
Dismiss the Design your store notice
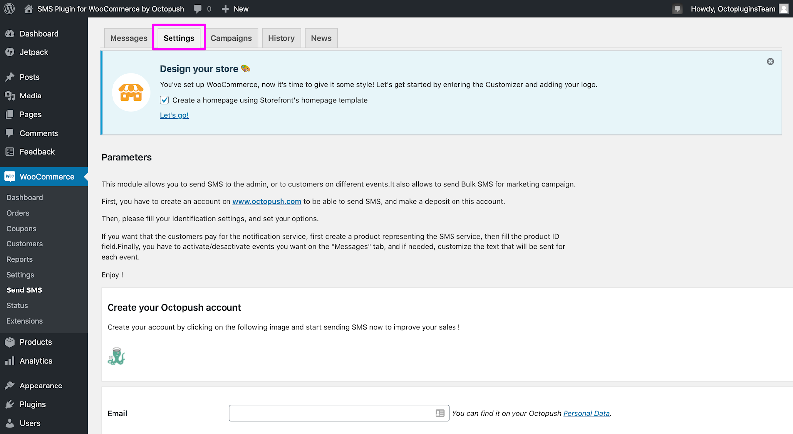770,62
